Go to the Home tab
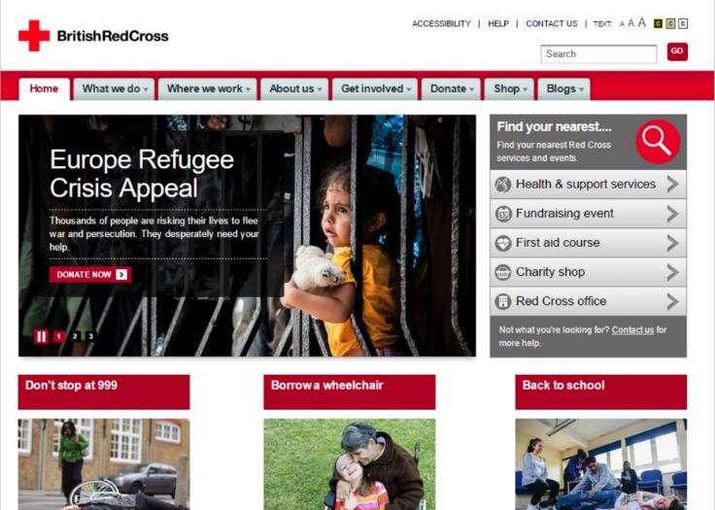Viewport: 715px width, 510px height. point(45,89)
